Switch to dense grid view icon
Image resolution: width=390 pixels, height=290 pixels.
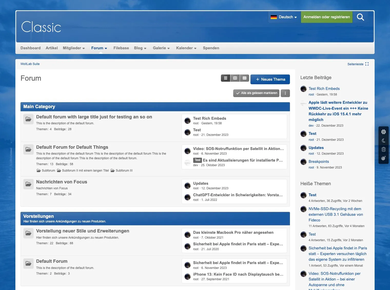pos(245,78)
